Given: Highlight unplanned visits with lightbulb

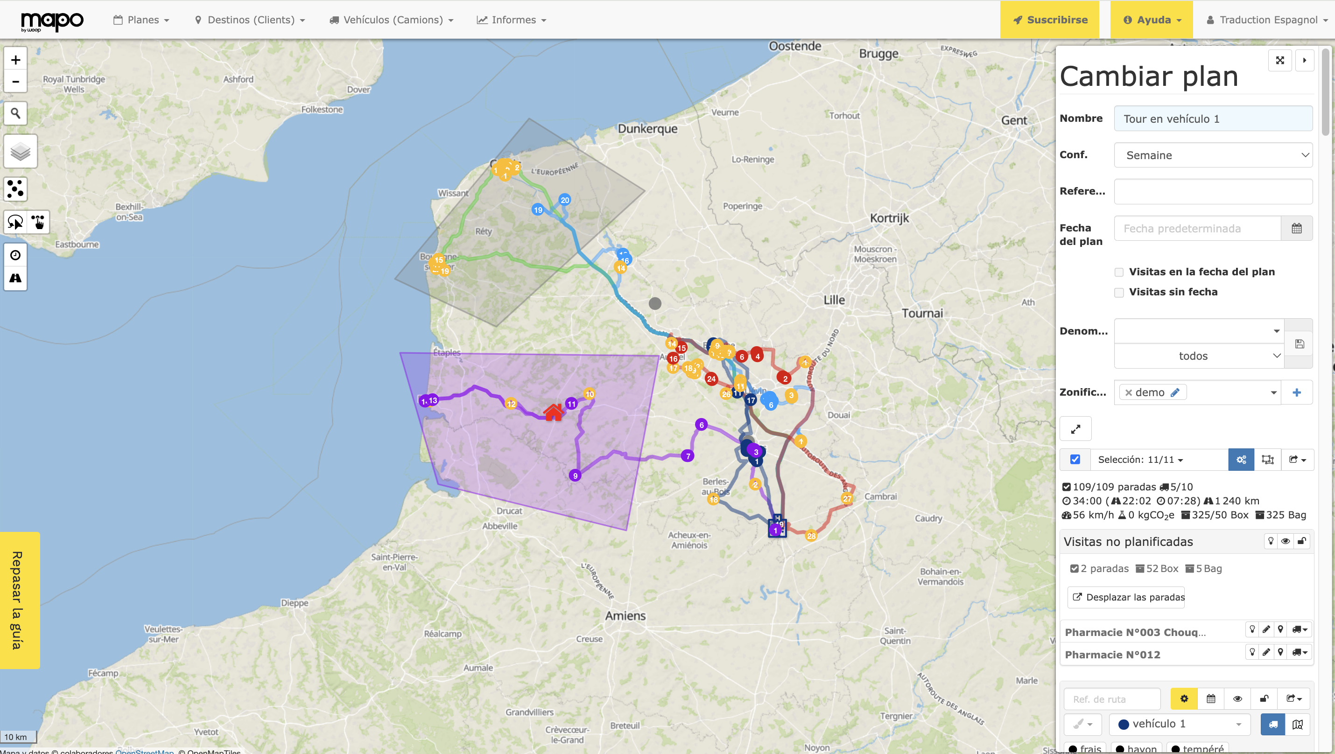Looking at the screenshot, I should pyautogui.click(x=1271, y=541).
